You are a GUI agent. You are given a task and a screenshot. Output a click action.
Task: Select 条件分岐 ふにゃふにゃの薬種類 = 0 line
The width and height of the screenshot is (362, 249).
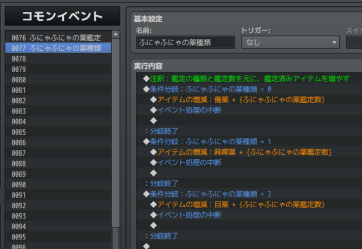[x=249, y=89]
